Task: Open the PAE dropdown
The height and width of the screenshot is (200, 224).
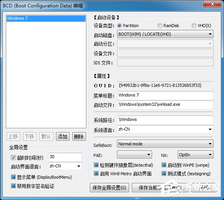Action: (135, 155)
